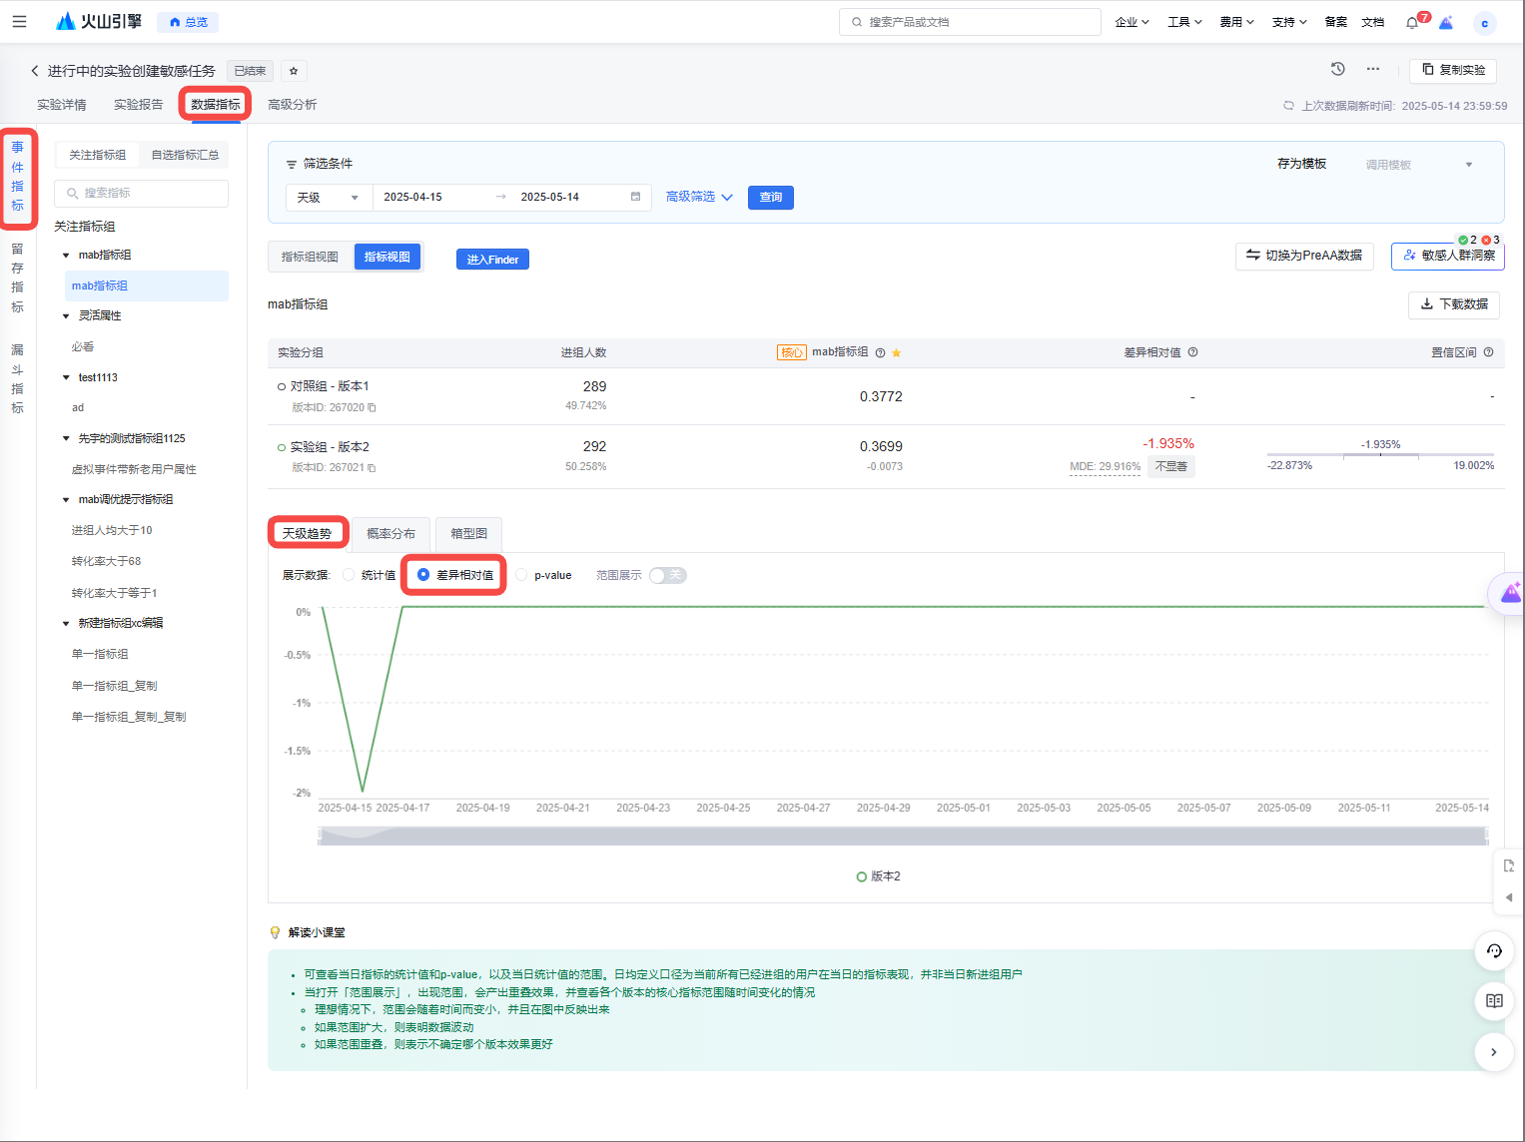1525x1142 pixels.
Task: Open the experiment history clock icon
Action: point(1337,69)
